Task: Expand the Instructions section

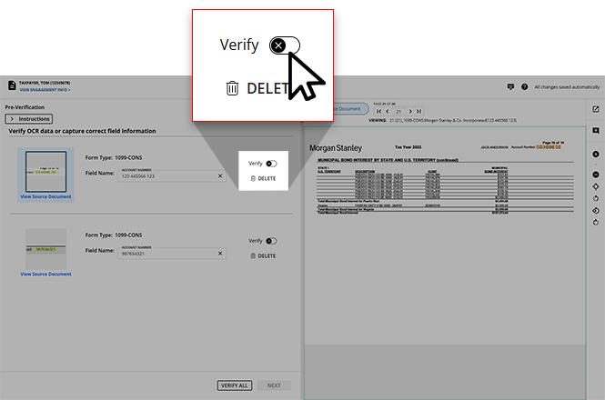Action: click(x=29, y=119)
